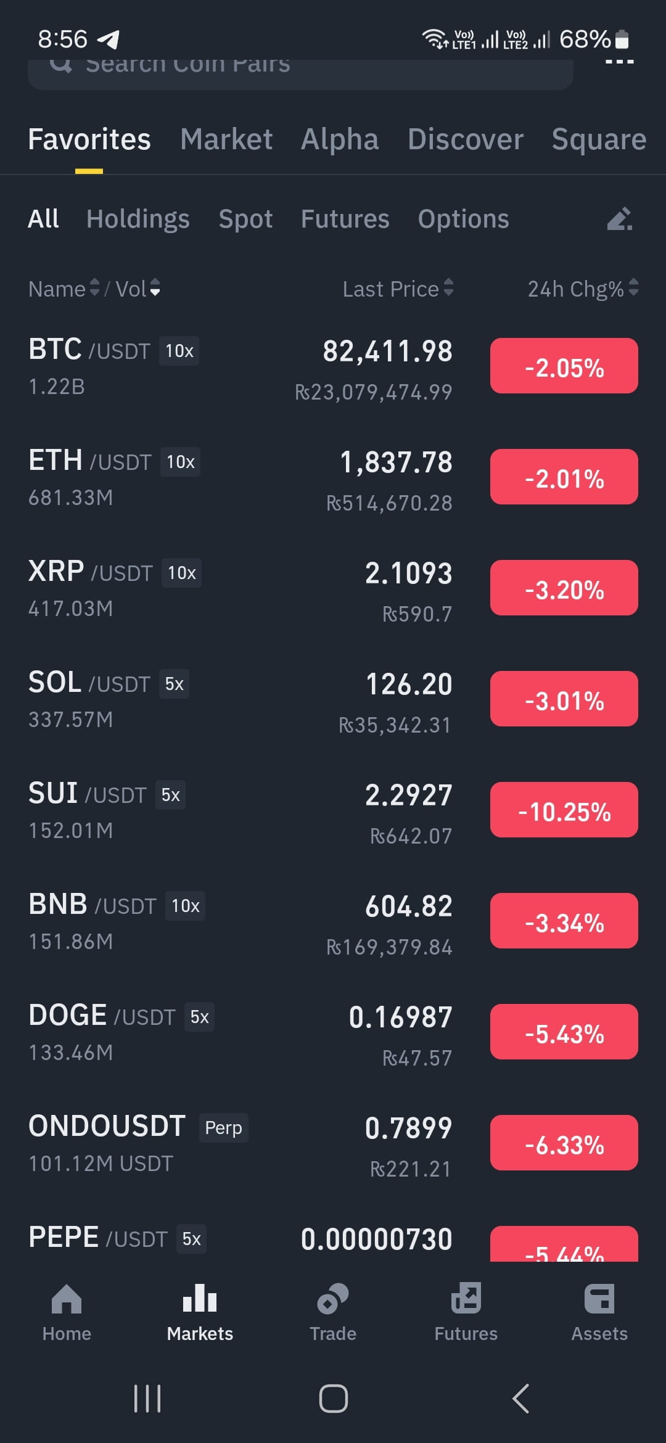
Task: Open the Assets wallet icon
Action: 599,1299
